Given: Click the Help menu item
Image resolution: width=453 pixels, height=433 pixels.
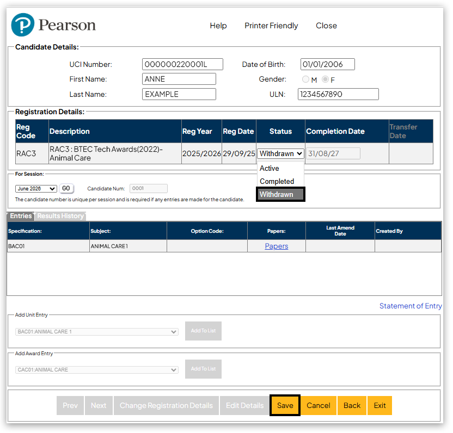Looking at the screenshot, I should (218, 26).
